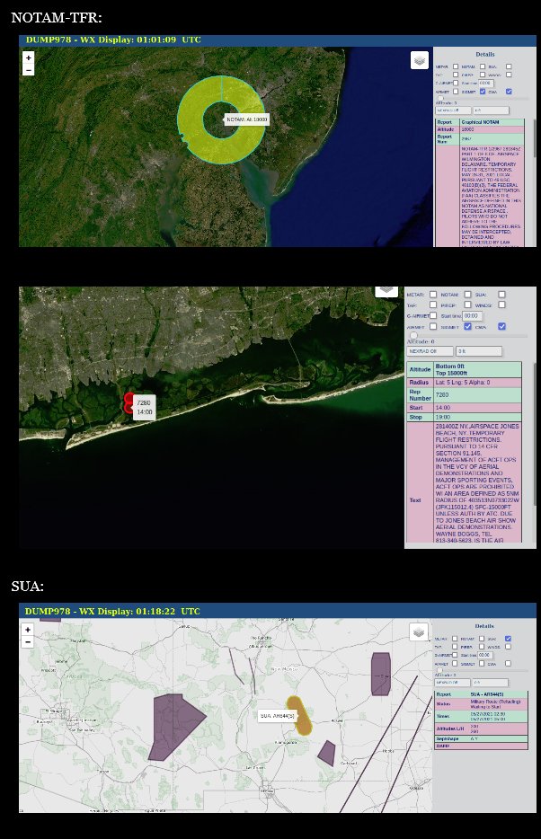Enable NOTAM checkbox in 01:18:22 display
The height and width of the screenshot is (839, 541).
482,639
